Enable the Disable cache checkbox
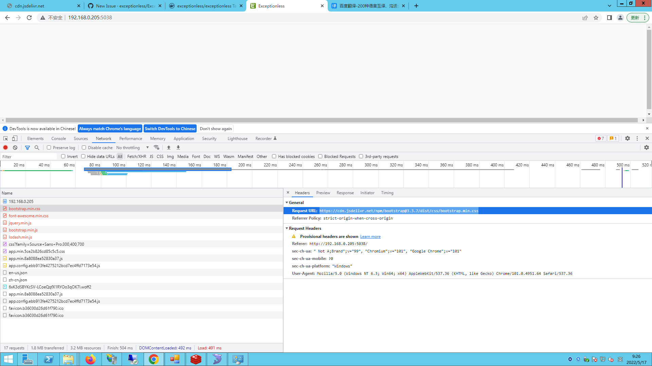The width and height of the screenshot is (652, 366). click(x=84, y=147)
